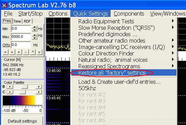This screenshot has width=186, height=125.
Task: Zoom in frequency with + button
Action: 19,52
